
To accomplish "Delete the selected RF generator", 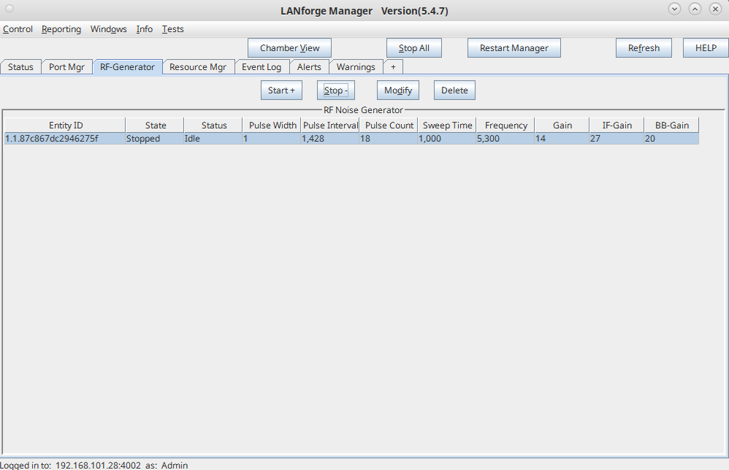I will pos(454,90).
